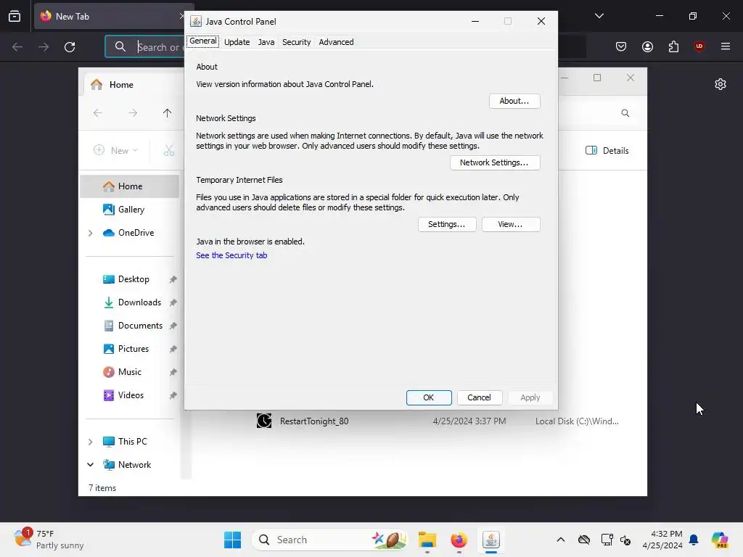
Task: Click the Java taskbar icon
Action: click(x=491, y=540)
